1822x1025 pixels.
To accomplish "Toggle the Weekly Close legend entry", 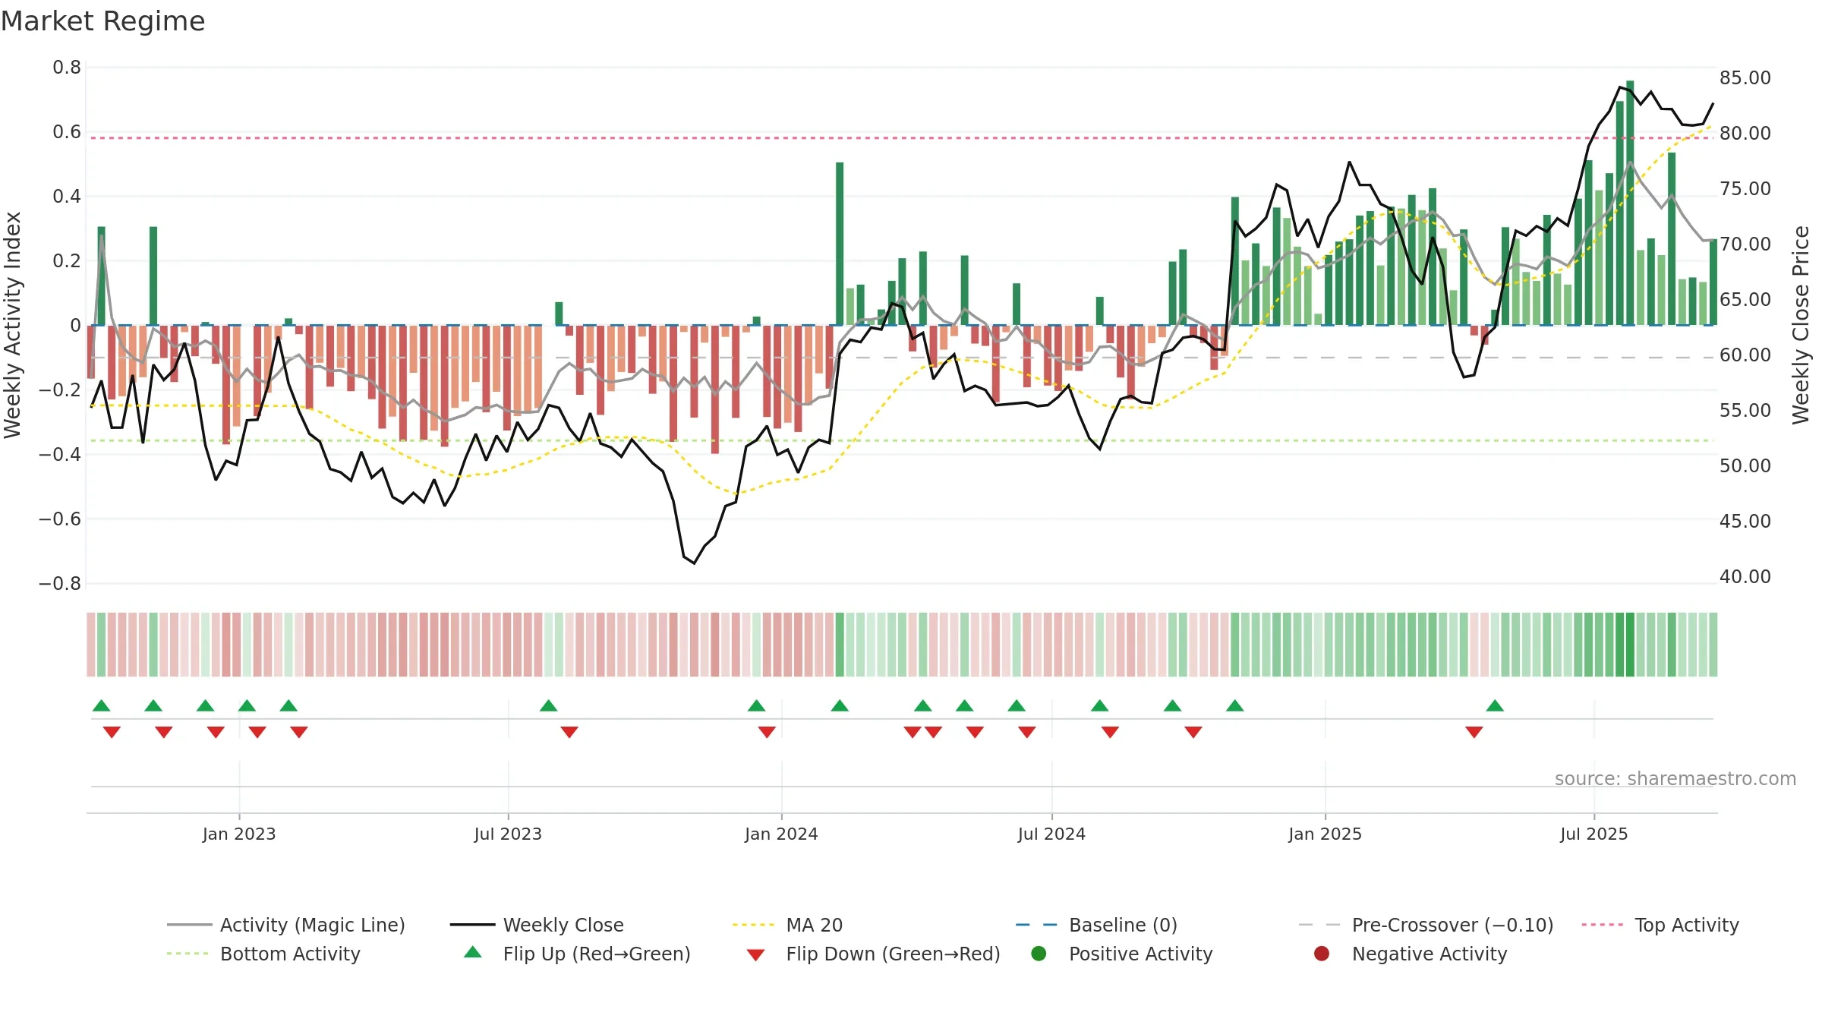I will [x=537, y=925].
